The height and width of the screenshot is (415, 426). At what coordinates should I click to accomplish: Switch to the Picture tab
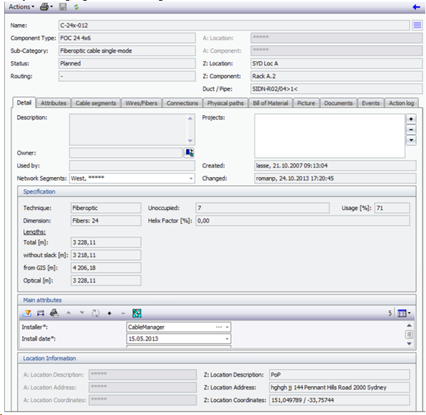coord(306,103)
